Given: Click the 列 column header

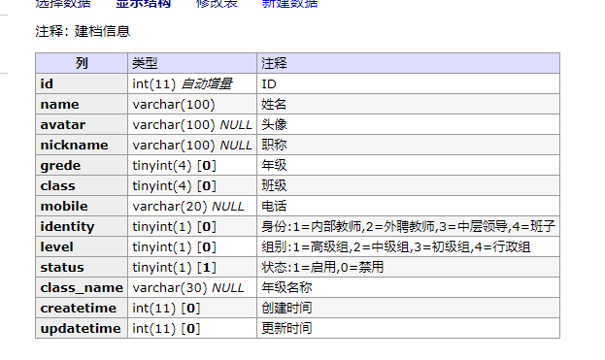Looking at the screenshot, I should [82, 63].
